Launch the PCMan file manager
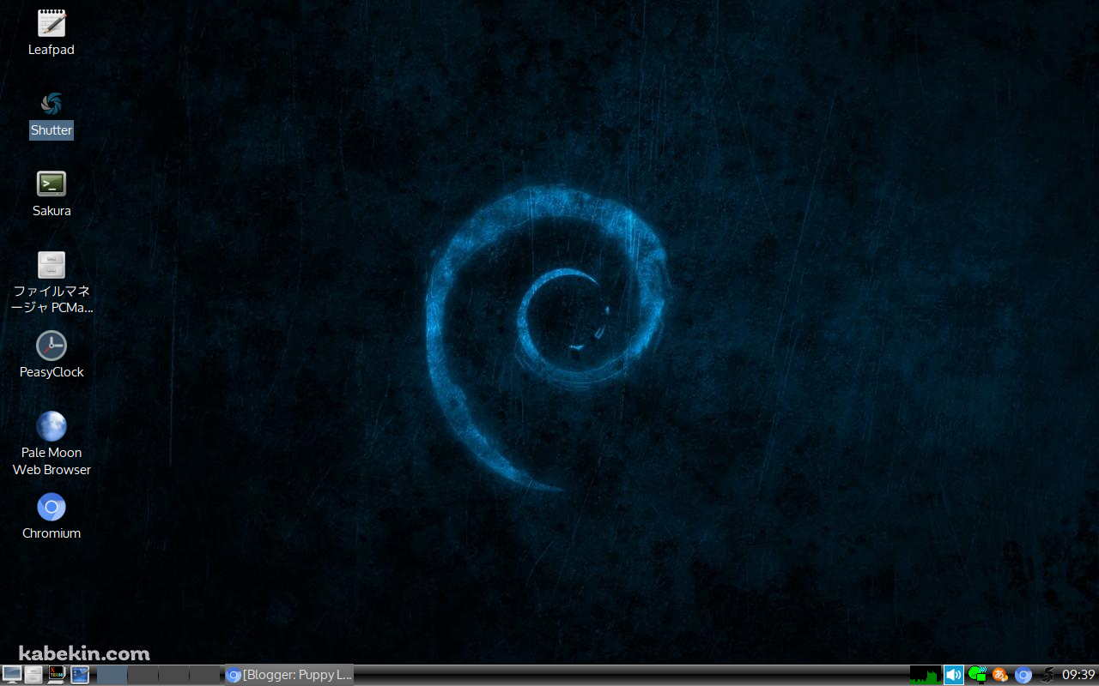 click(51, 264)
